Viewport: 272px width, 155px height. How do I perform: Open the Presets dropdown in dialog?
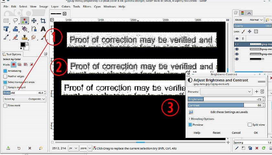226,92
